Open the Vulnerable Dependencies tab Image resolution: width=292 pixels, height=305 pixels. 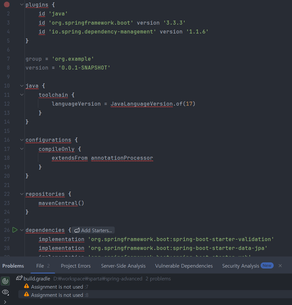click(x=184, y=266)
